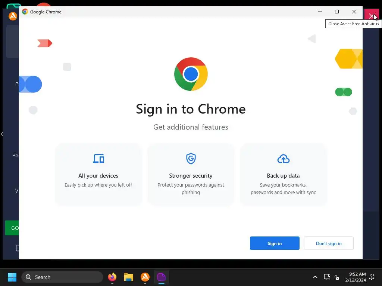This screenshot has width=382, height=286.
Task: Close the Google Chrome window
Action: coord(354,12)
